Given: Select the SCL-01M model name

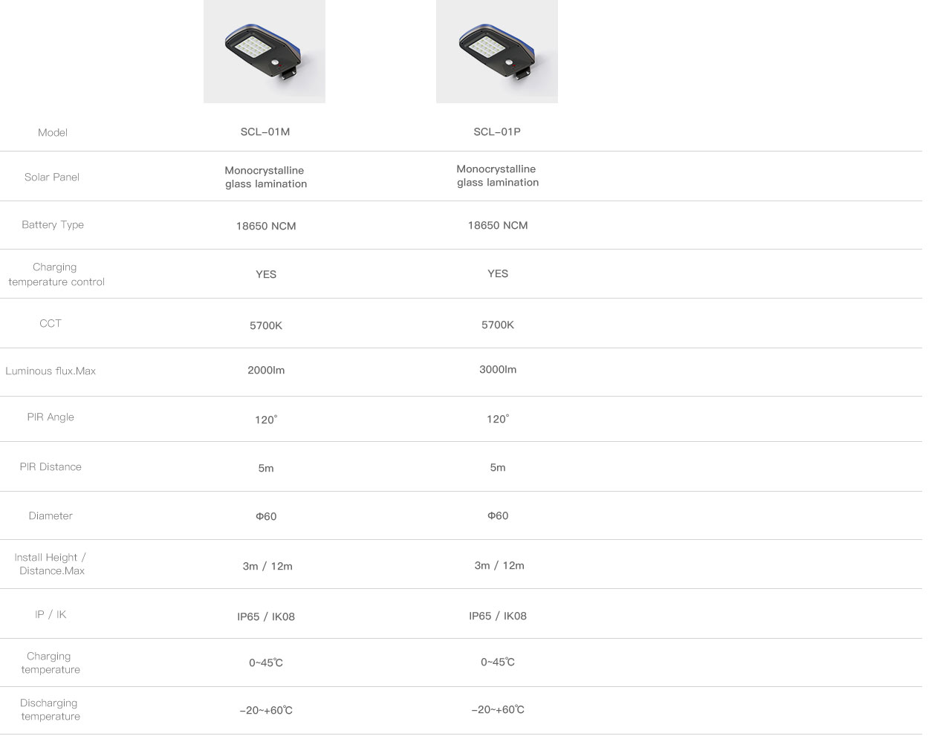Looking at the screenshot, I should pos(265,132).
